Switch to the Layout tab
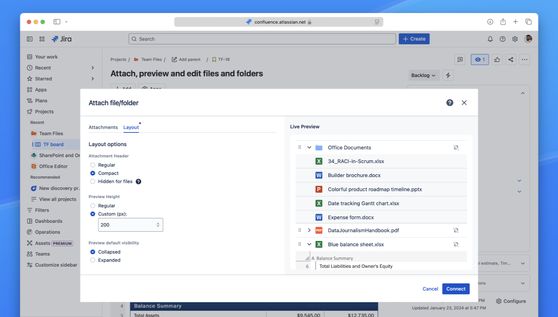This screenshot has width=558, height=317. 131,127
